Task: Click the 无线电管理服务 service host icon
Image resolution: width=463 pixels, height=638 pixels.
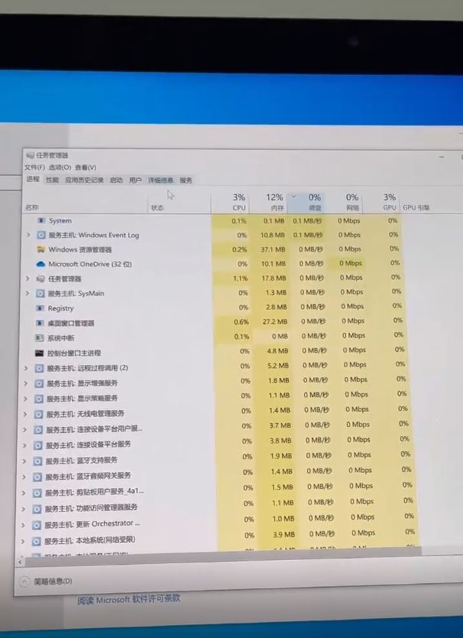Action: (x=38, y=414)
